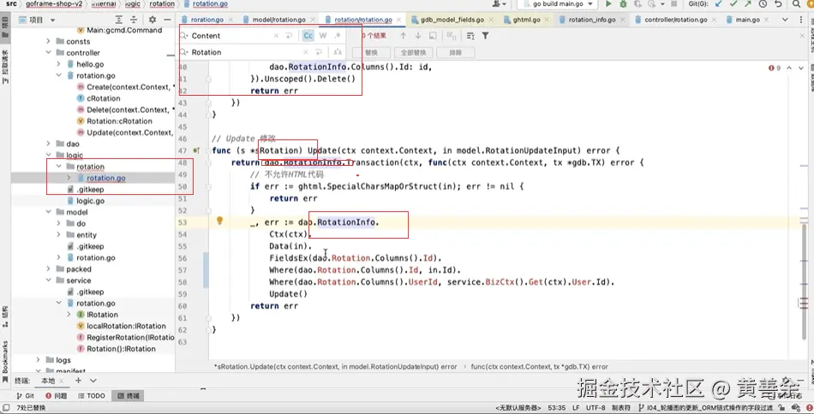Go to next search occurrence
Viewport: 814px width, 414px height.
pyautogui.click(x=418, y=36)
